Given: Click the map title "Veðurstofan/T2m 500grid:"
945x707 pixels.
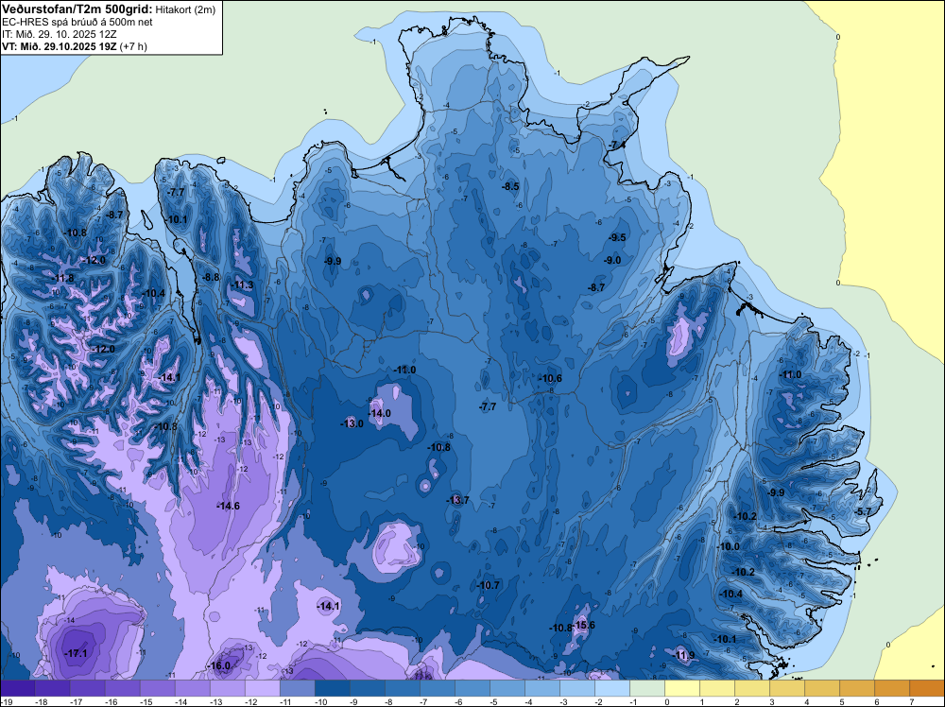Looking at the screenshot, I should pos(77,9).
